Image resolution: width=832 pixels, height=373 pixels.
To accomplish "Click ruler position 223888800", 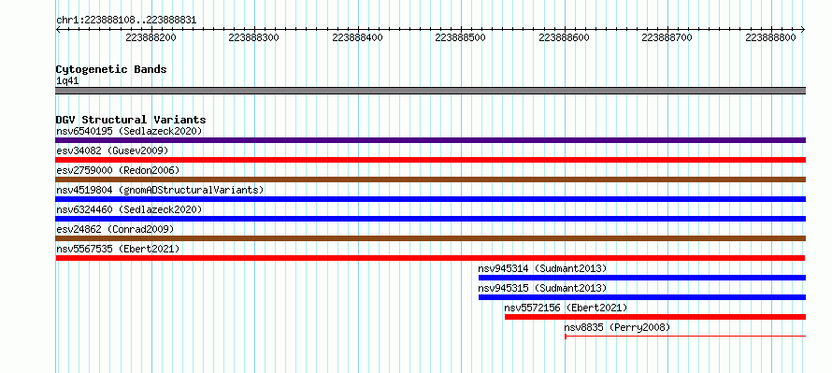I will (x=770, y=37).
